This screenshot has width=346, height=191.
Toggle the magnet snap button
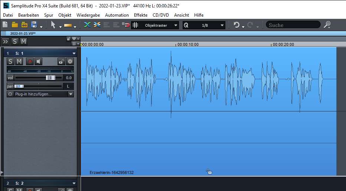click(125, 25)
